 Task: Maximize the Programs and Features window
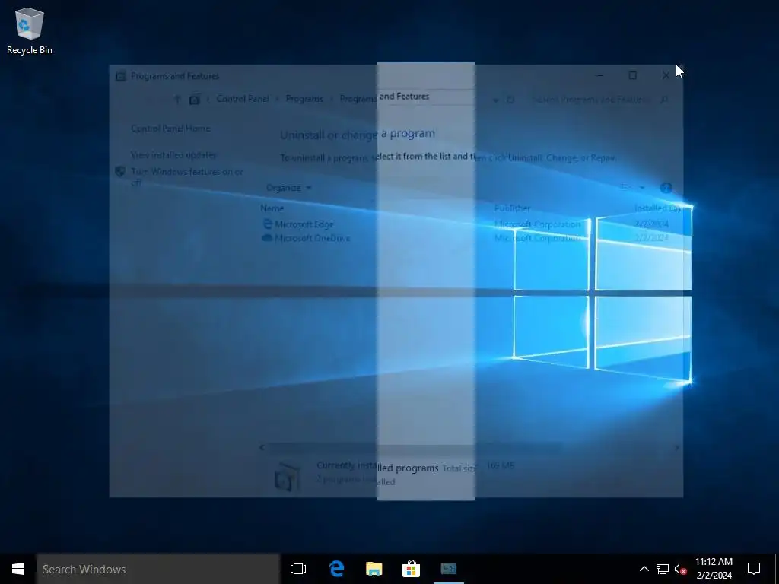click(x=632, y=75)
